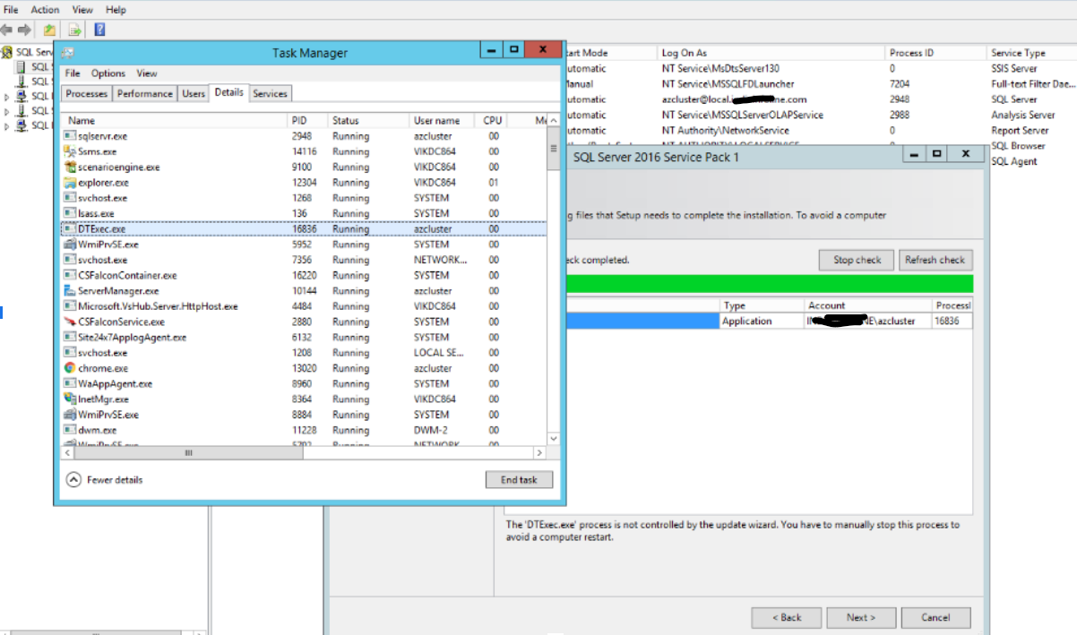
Task: Sort processes by the PID column header
Action: (307, 120)
